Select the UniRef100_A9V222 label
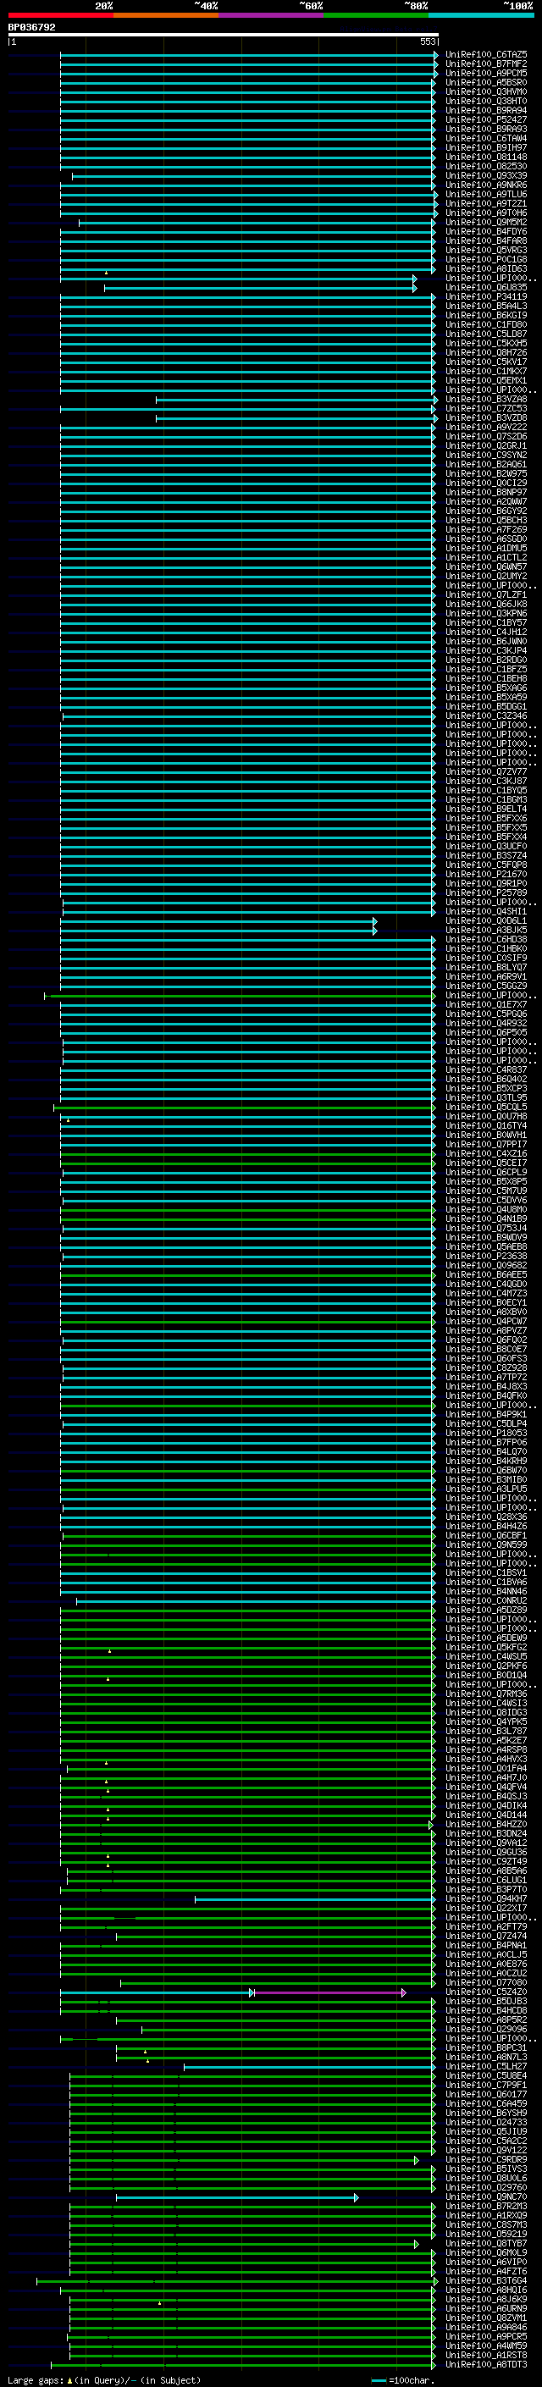Viewport: 542px width, 2387px height. [x=485, y=427]
